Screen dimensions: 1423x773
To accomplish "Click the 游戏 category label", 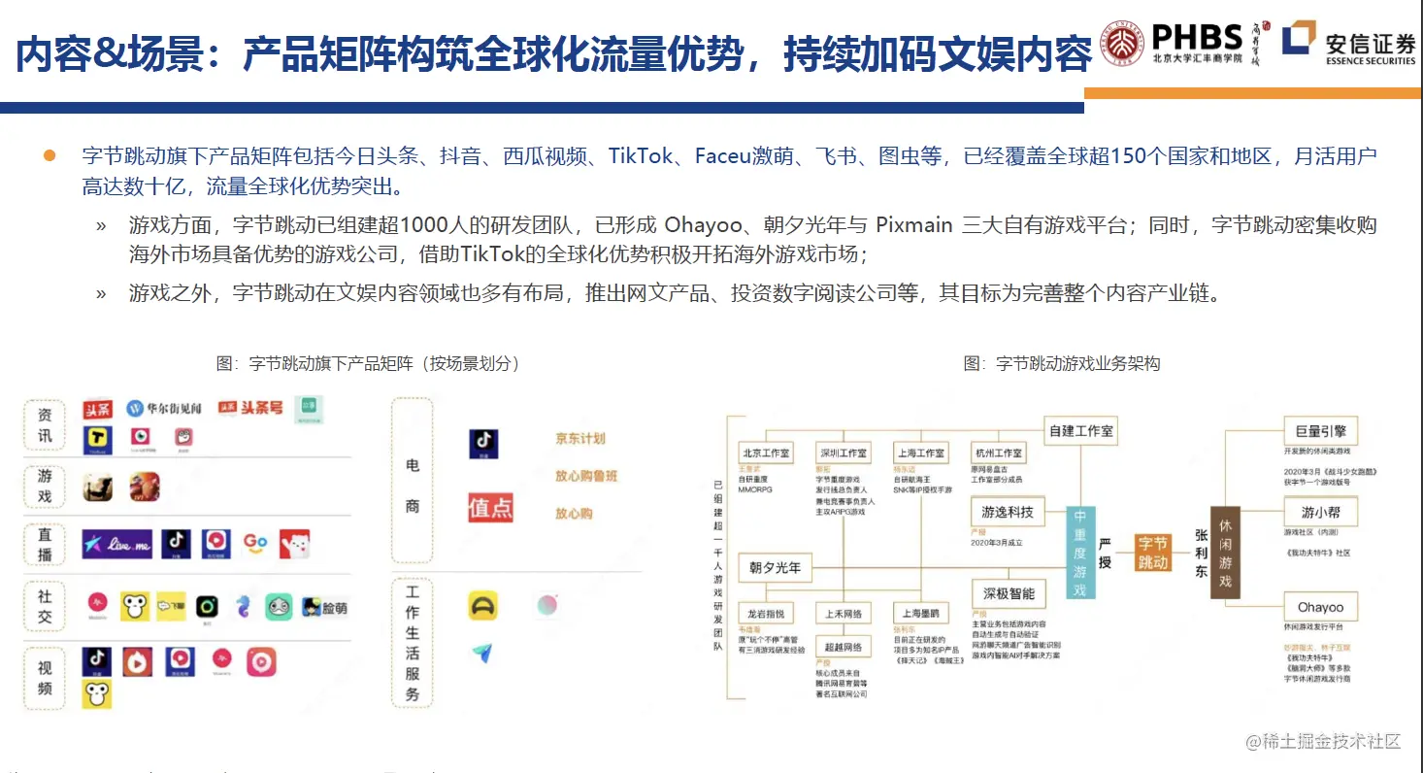I will pyautogui.click(x=46, y=485).
